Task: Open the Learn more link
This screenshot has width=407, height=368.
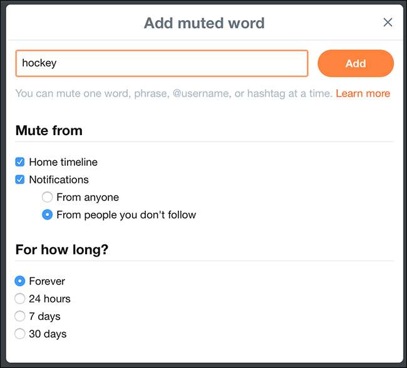Action: click(363, 93)
